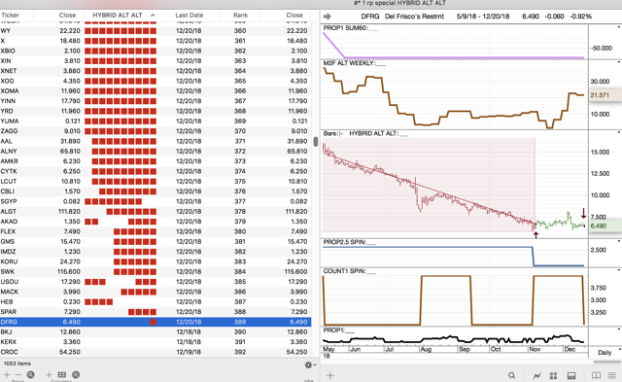Click the arrow icon beside DFRG title
Screen dimensions: 622x382
click(x=328, y=17)
